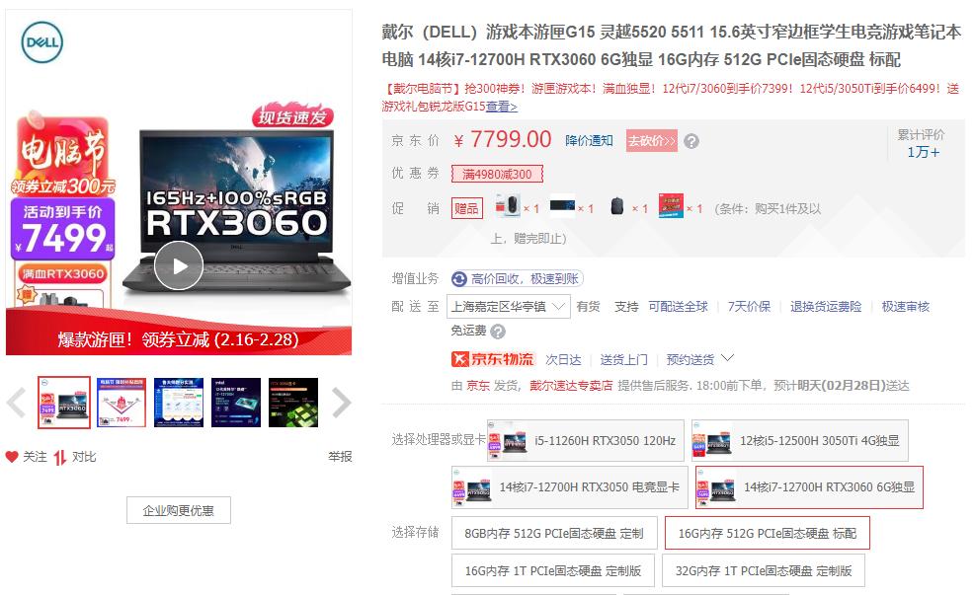
Task: Click the compare (对比) icon
Action: pyautogui.click(x=59, y=458)
